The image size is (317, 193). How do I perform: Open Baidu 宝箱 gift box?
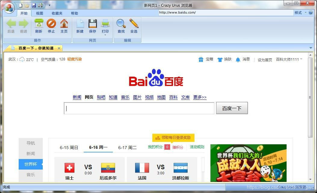[x=201, y=59]
